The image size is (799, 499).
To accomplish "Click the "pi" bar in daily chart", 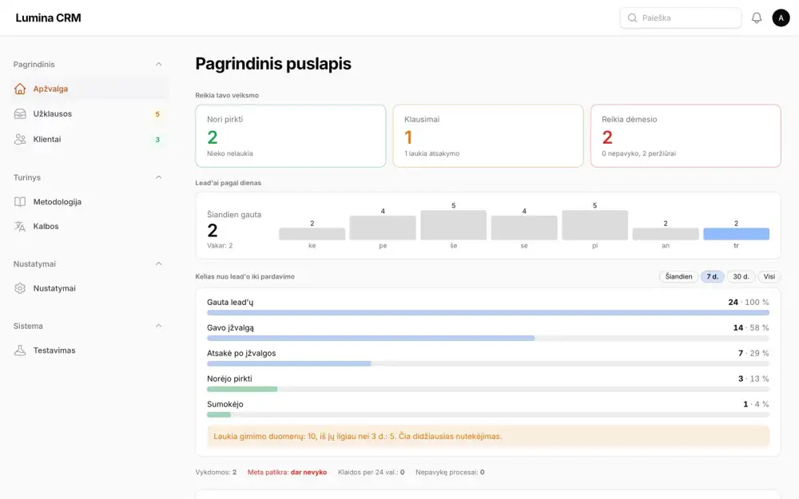I will 594,225.
